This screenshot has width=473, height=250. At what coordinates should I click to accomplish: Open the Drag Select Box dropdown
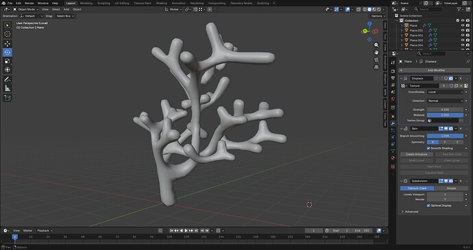click(65, 16)
